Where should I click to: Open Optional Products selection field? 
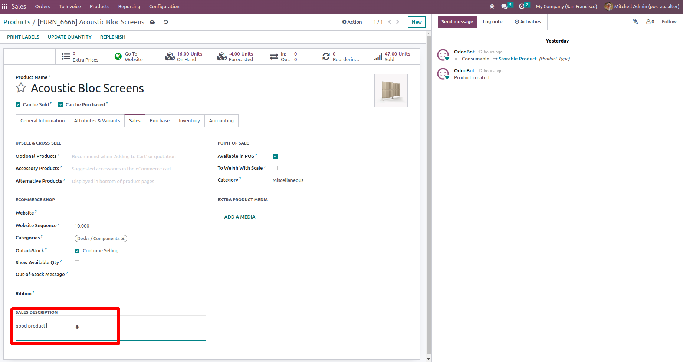pyautogui.click(x=138, y=157)
